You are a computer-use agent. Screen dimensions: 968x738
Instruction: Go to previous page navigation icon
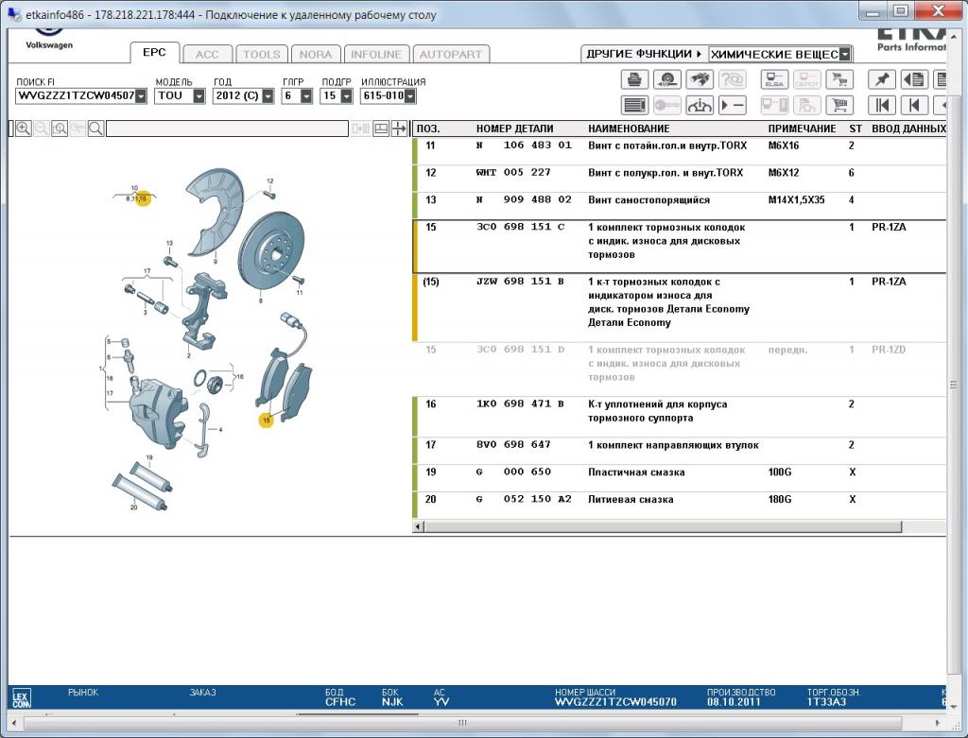915,106
